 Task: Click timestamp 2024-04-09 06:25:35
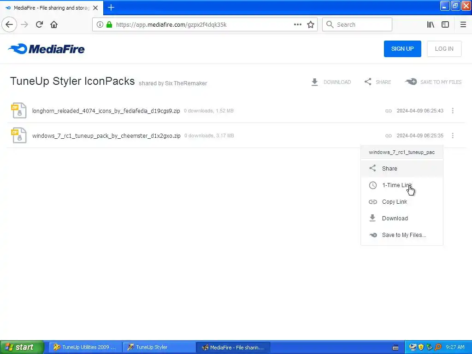tap(420, 136)
